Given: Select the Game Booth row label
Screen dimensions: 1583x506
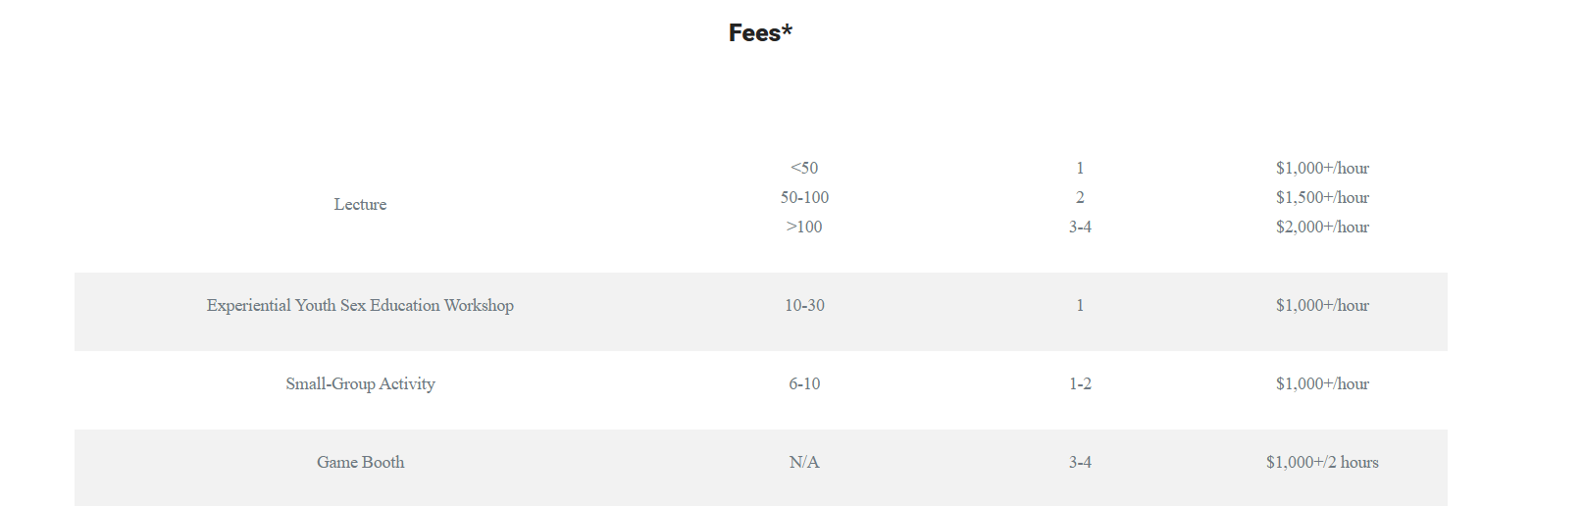Looking at the screenshot, I should coord(360,462).
